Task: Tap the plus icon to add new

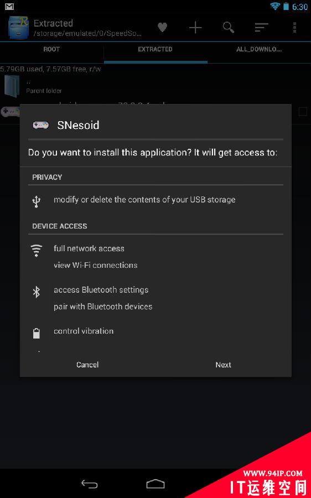Action: 195,28
